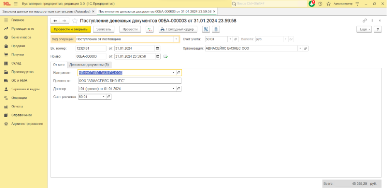Click the Принято от field
The width and height of the screenshot is (387, 188).
pos(130,81)
